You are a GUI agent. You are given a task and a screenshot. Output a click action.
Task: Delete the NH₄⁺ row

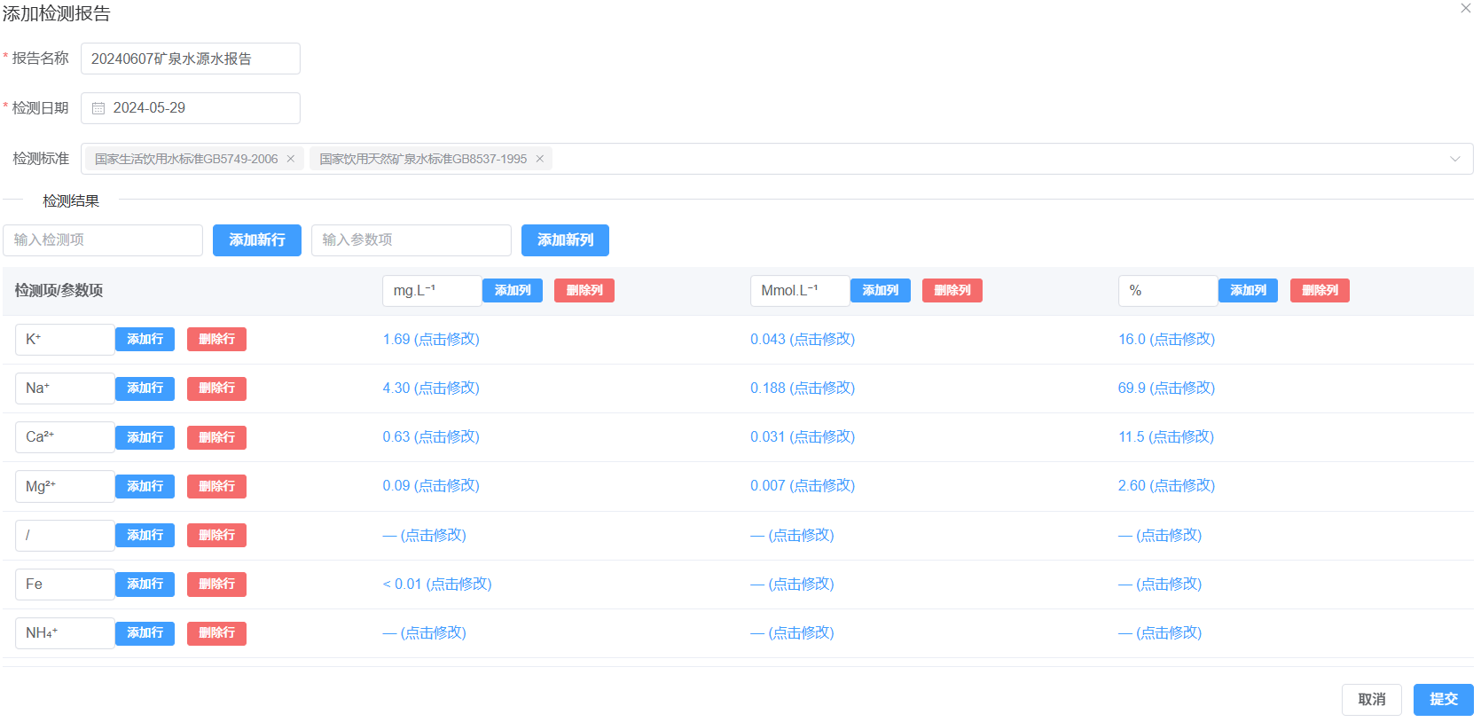(216, 633)
